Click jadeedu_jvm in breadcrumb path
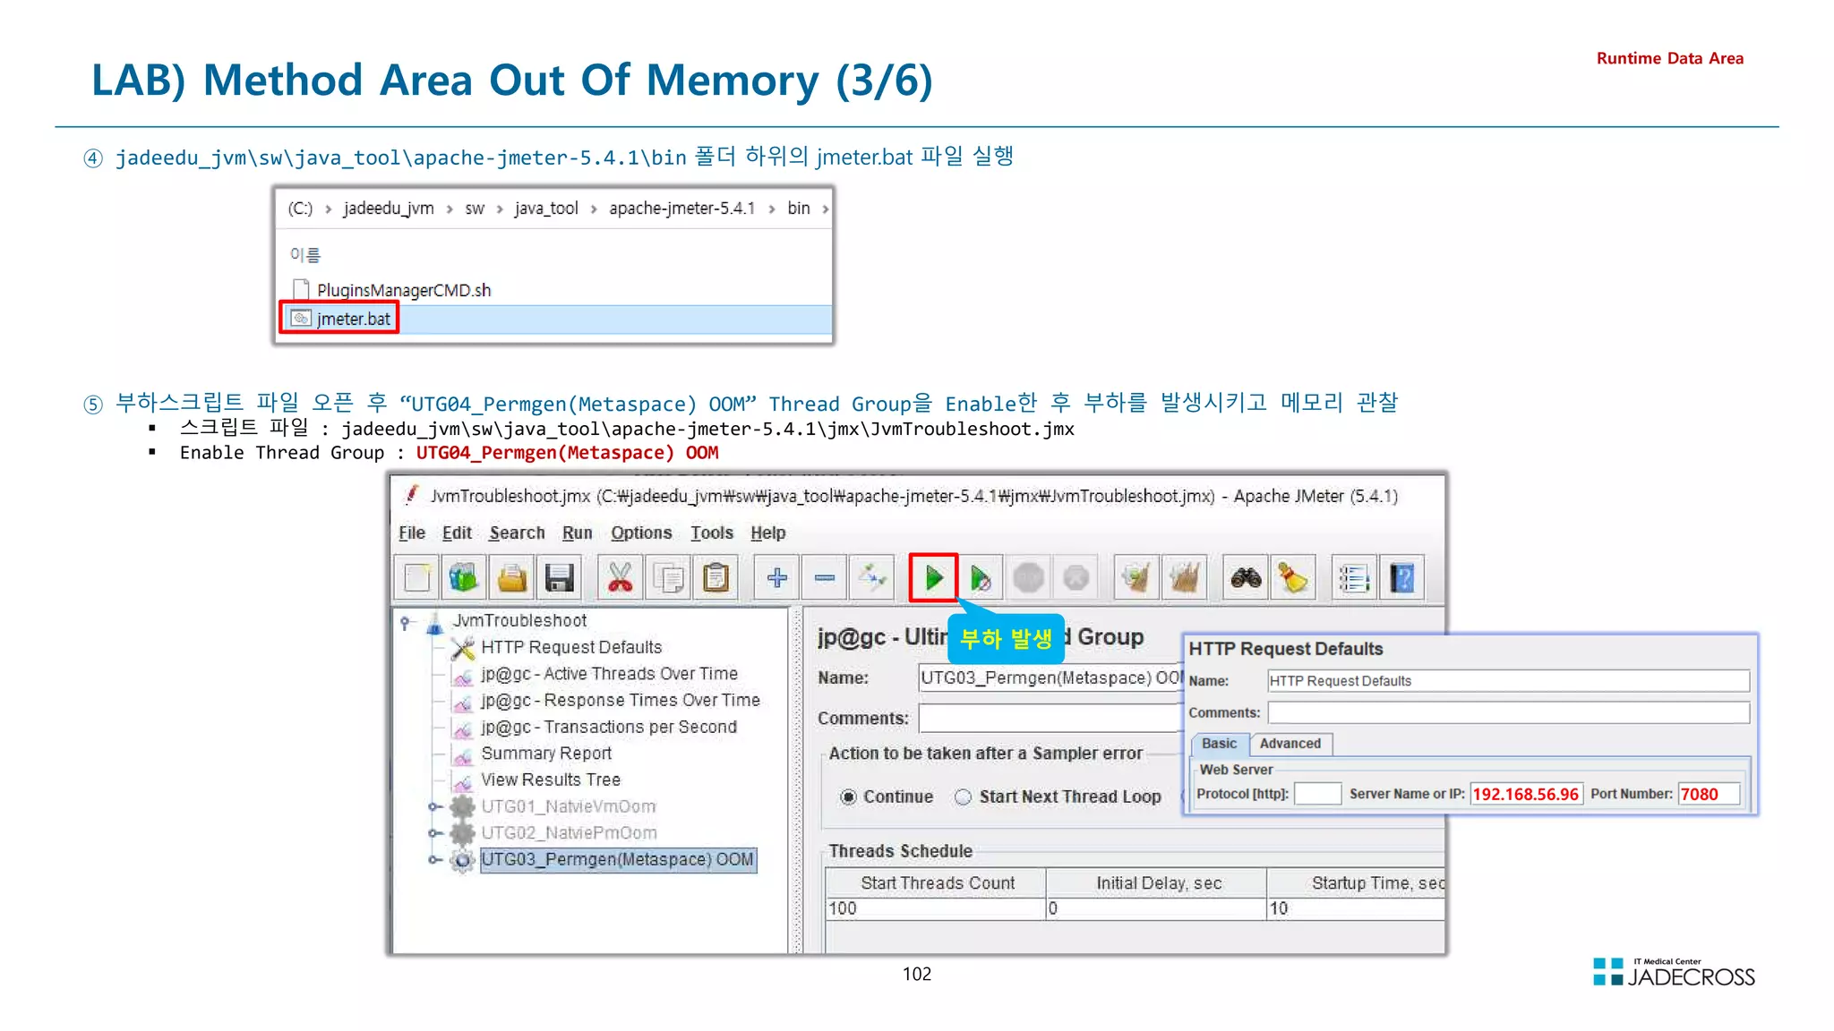The height and width of the screenshot is (1031, 1834). [389, 209]
